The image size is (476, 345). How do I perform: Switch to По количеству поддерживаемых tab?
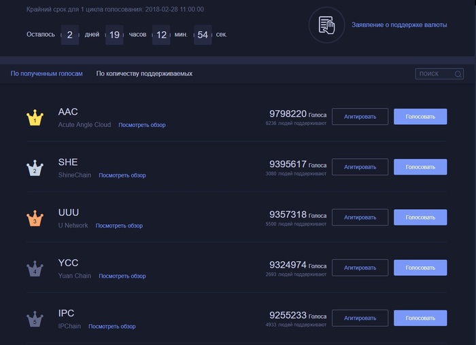[x=144, y=73]
